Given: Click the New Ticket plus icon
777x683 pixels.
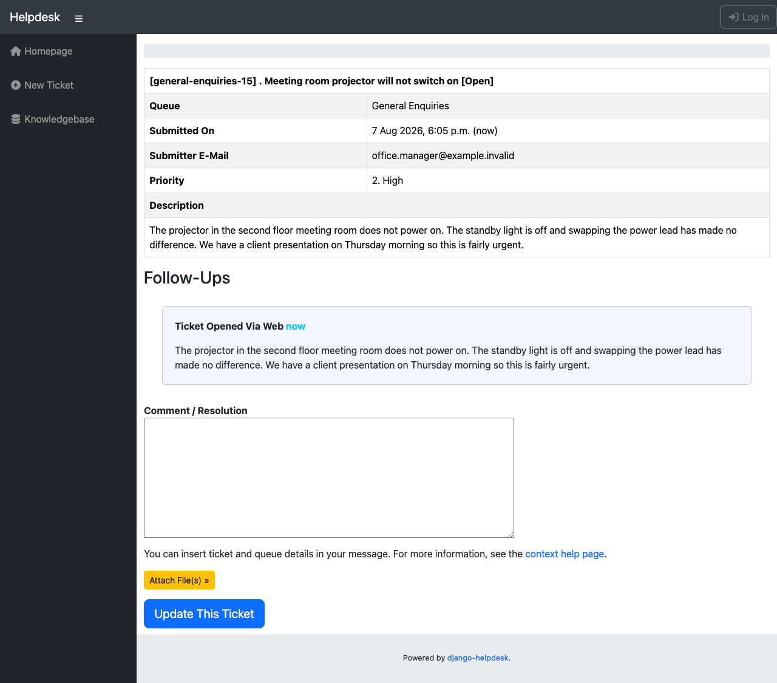Looking at the screenshot, I should (16, 85).
